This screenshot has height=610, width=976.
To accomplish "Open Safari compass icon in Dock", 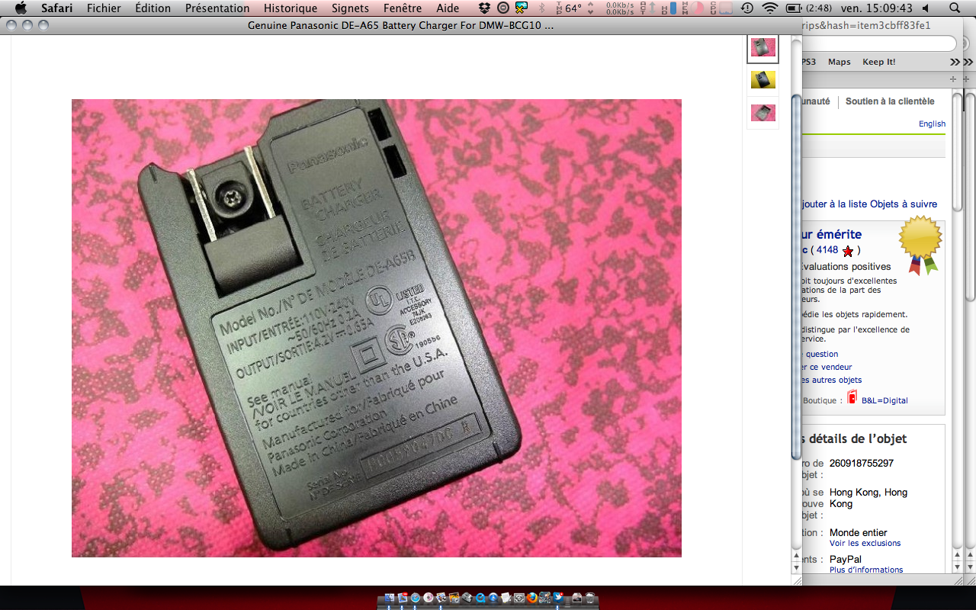I will [415, 598].
